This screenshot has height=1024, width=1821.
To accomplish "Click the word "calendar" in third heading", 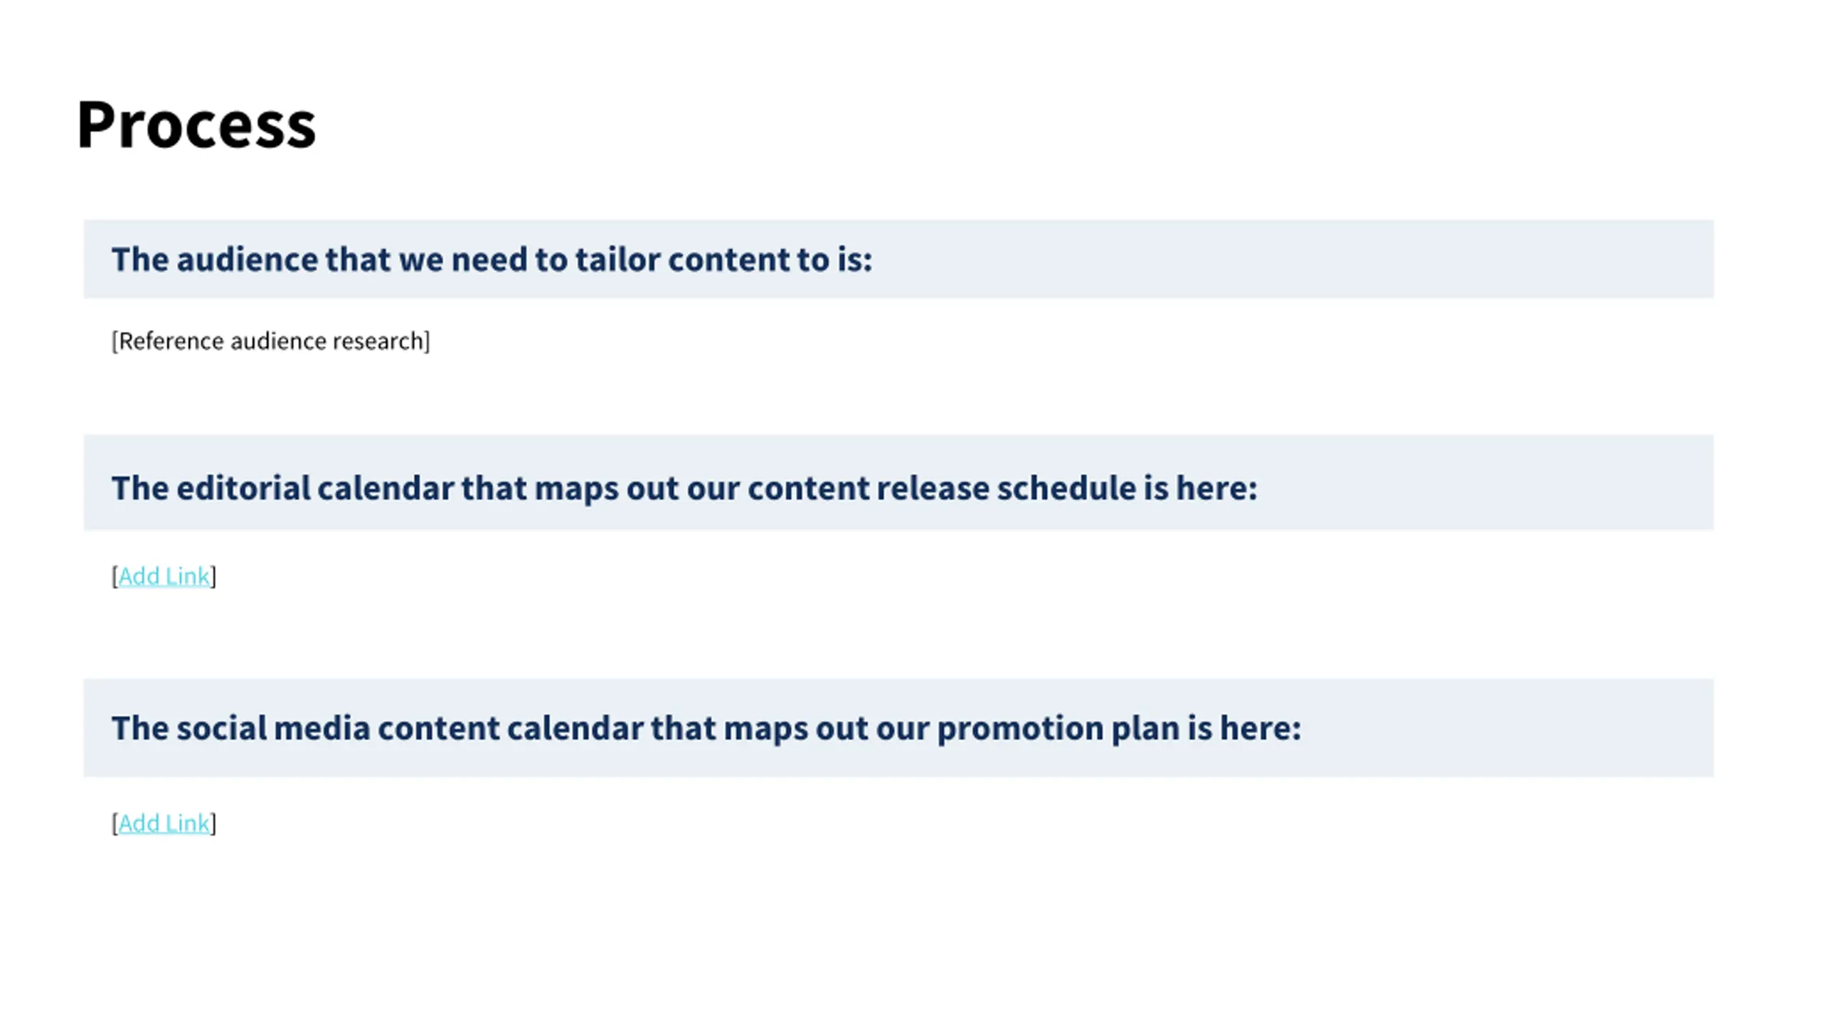I will click(575, 728).
